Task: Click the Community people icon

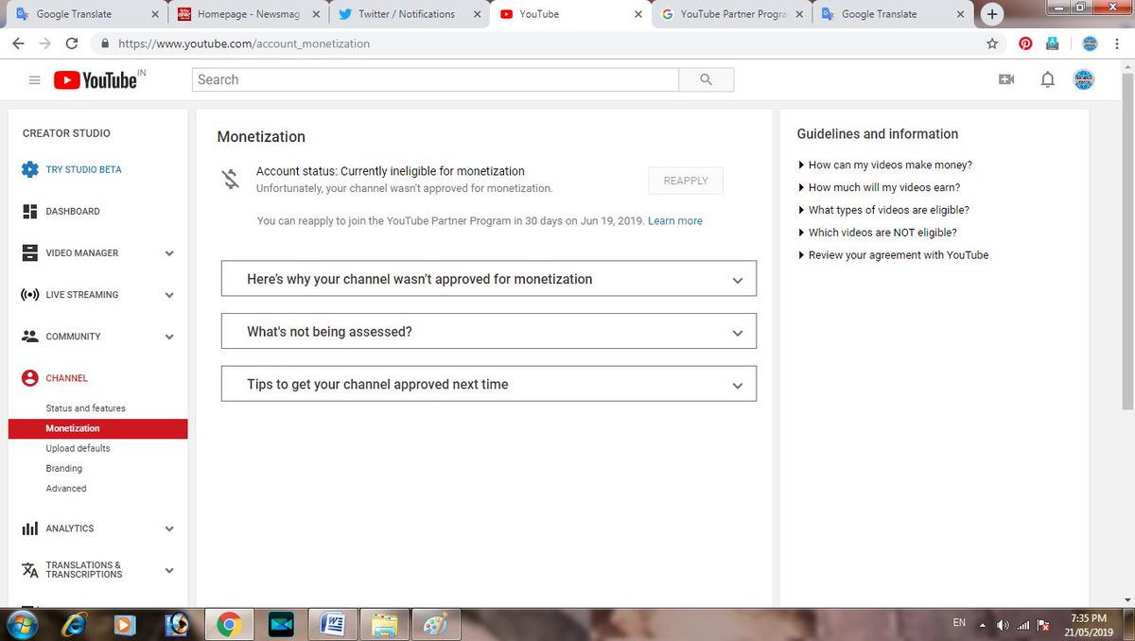Action: click(29, 337)
